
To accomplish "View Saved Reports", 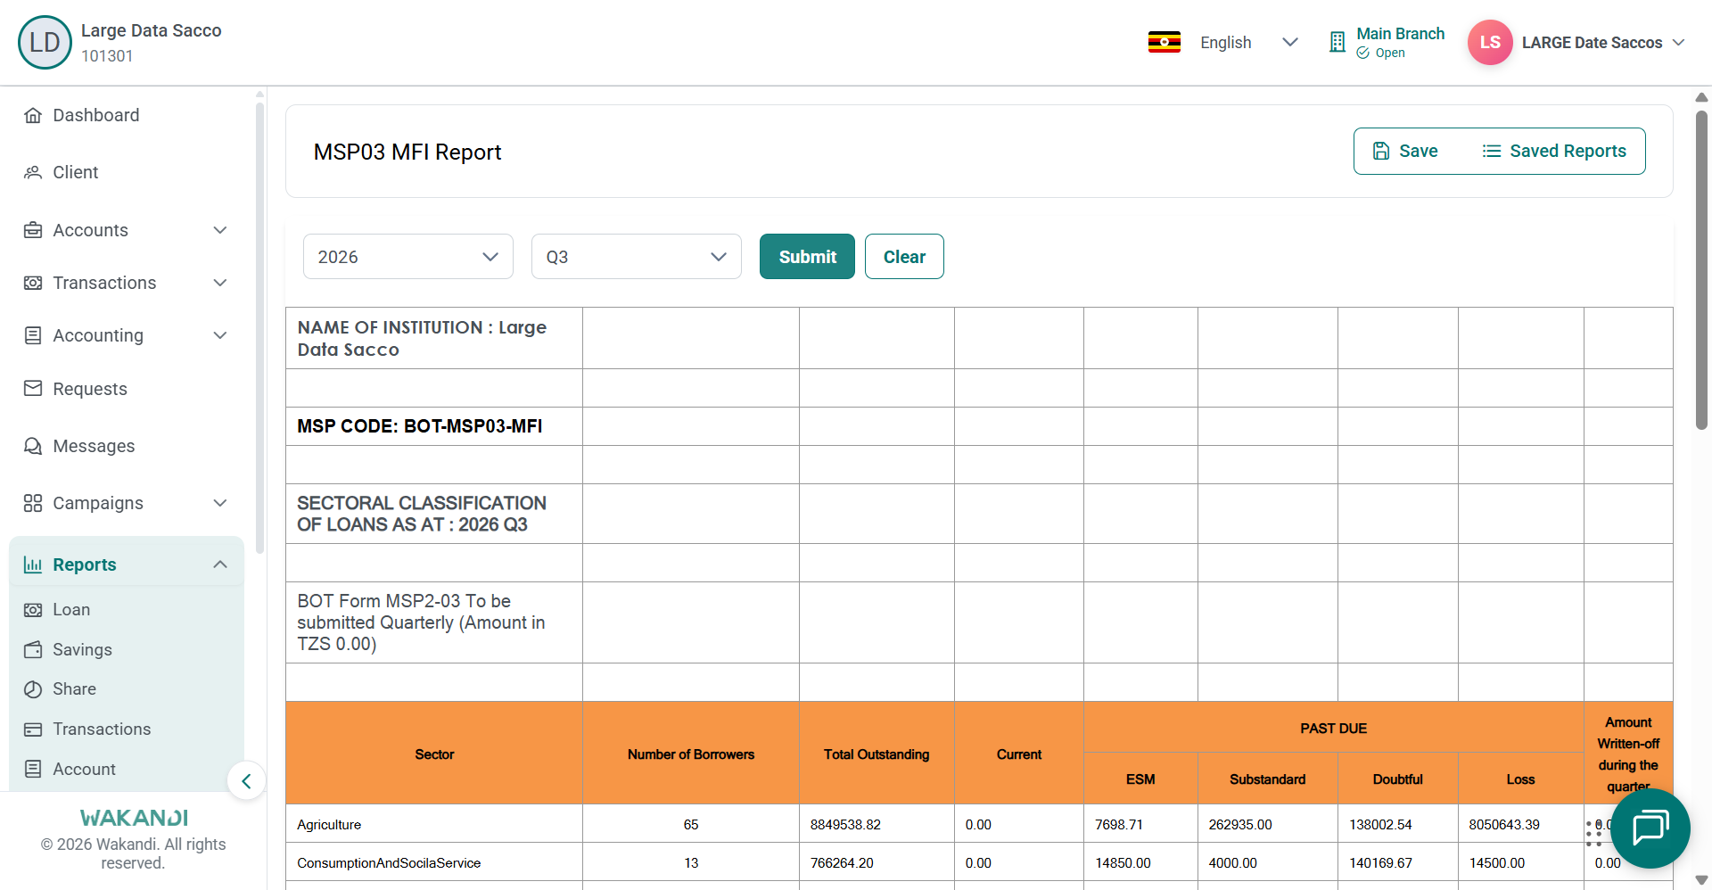I will tap(1554, 151).
